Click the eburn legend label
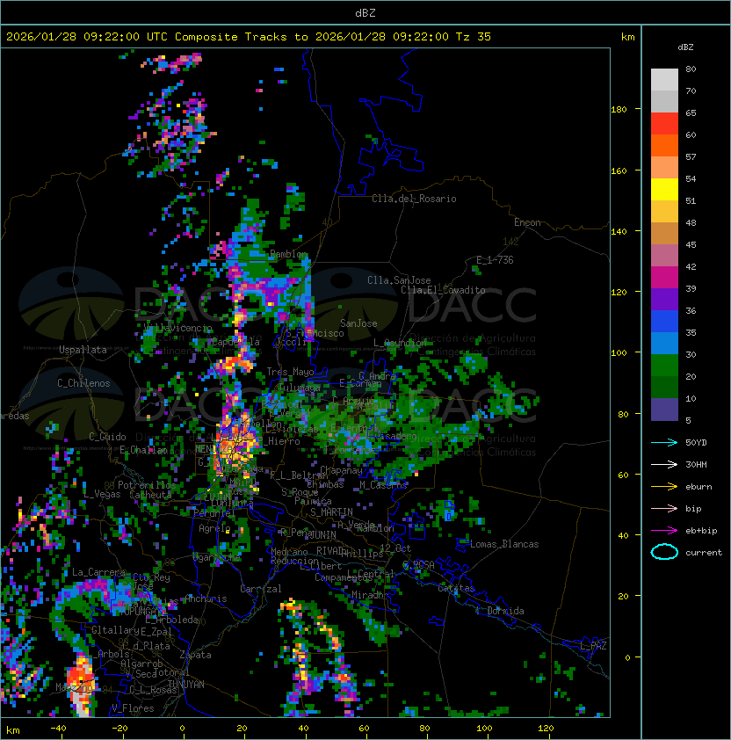This screenshot has height=740, width=731. 698,487
